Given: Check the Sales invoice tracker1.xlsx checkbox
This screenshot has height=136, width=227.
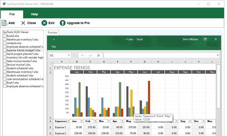Looking at the screenshot, I should 5,61.
